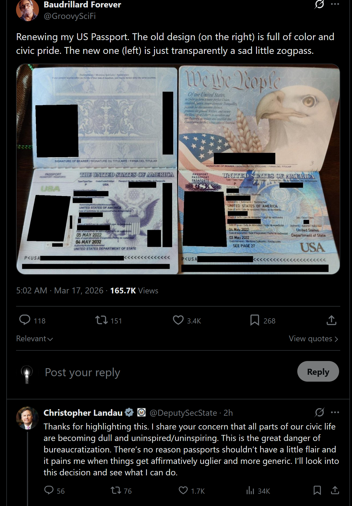The width and height of the screenshot is (352, 506).
Task: Click the Grok icon on the main post
Action: [x=319, y=4]
